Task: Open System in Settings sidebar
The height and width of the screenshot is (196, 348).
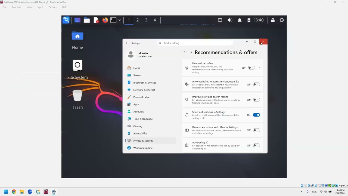Action: [x=151, y=75]
